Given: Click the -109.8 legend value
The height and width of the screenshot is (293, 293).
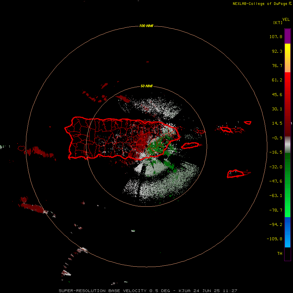Looking at the screenshot, I should pyautogui.click(x=274, y=239).
